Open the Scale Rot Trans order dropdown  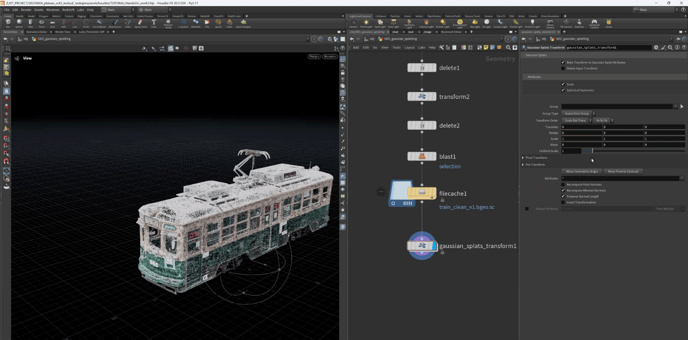click(577, 121)
